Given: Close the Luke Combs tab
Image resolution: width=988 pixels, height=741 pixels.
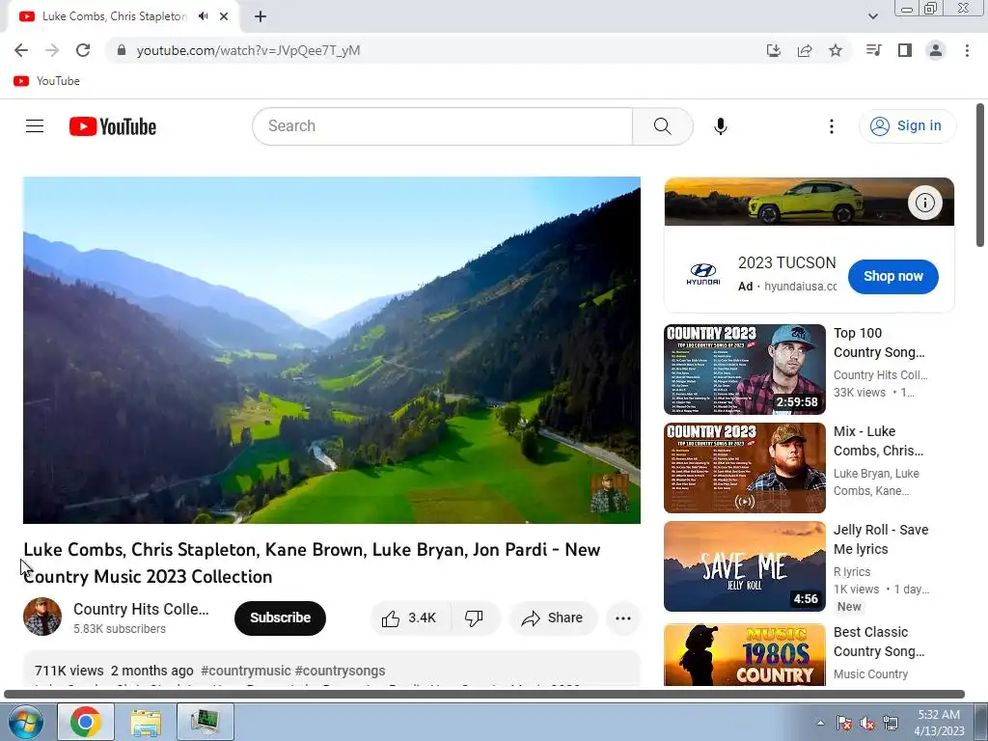Looking at the screenshot, I should tap(224, 16).
